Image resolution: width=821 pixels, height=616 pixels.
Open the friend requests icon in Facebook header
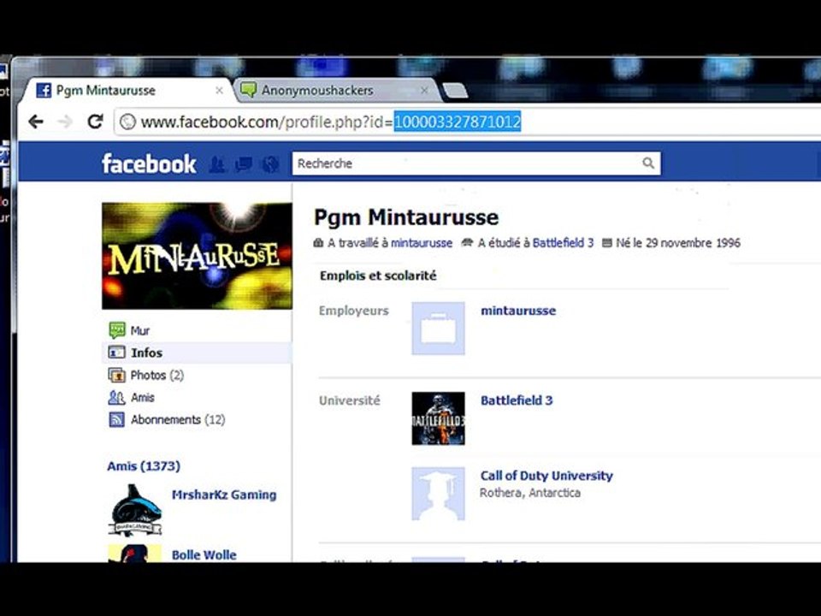217,164
